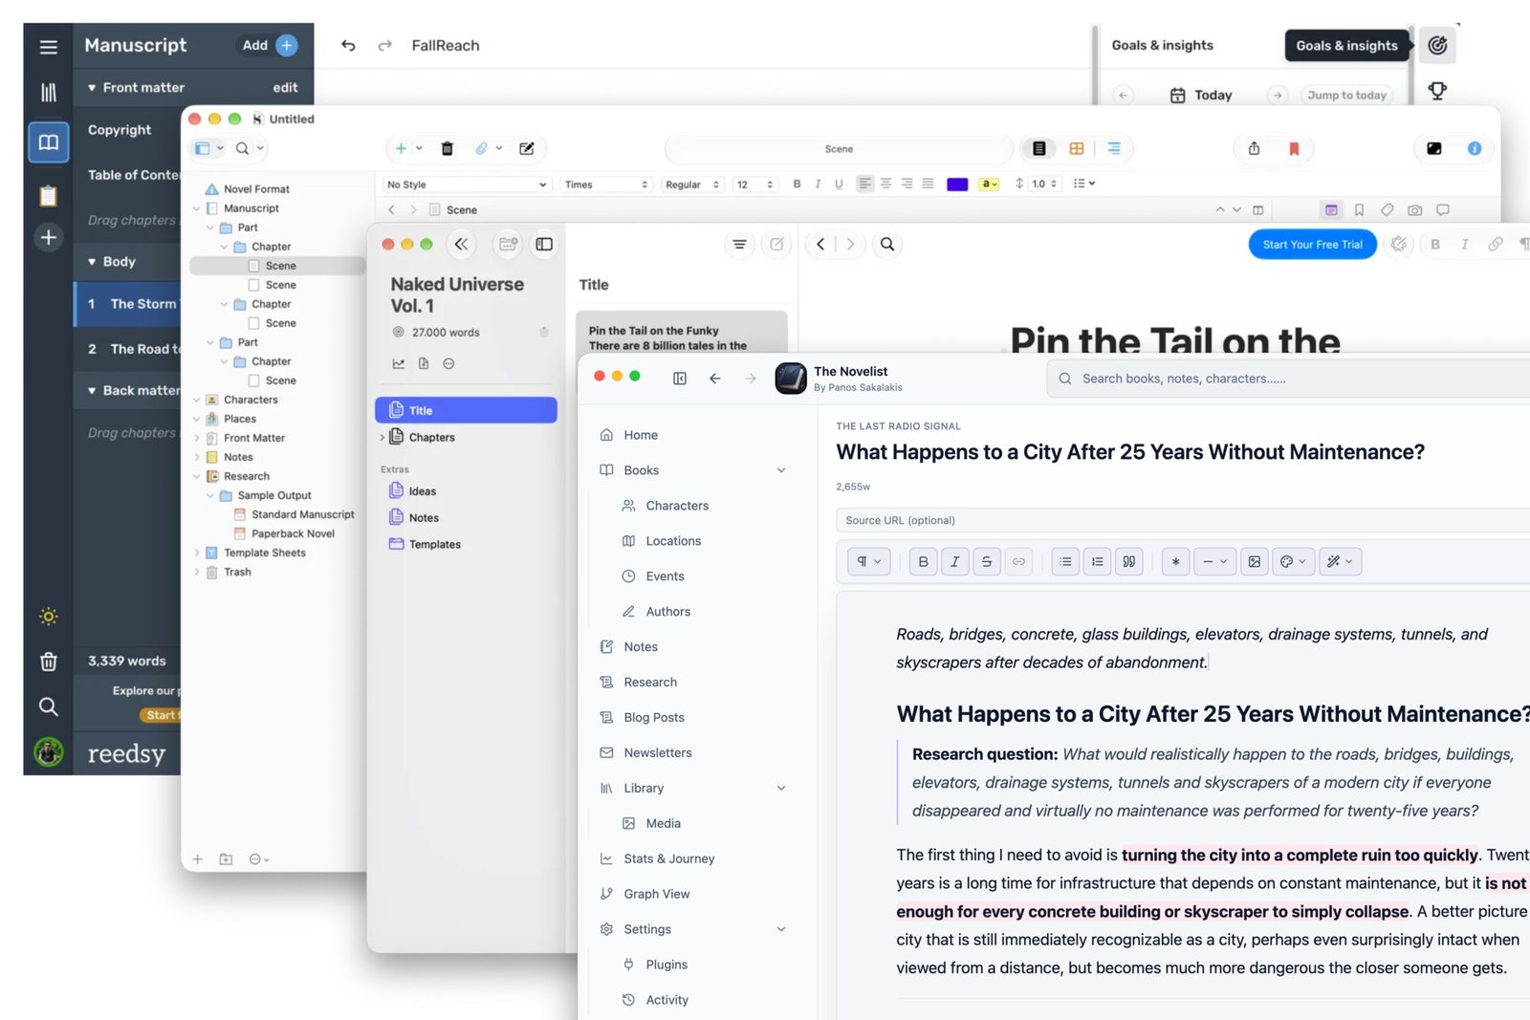This screenshot has height=1020, width=1530.
Task: Insert blockquote in The Novelist editor
Action: pyautogui.click(x=1129, y=561)
